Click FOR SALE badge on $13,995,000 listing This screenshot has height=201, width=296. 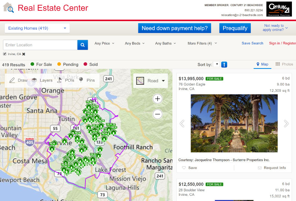[x=214, y=79]
